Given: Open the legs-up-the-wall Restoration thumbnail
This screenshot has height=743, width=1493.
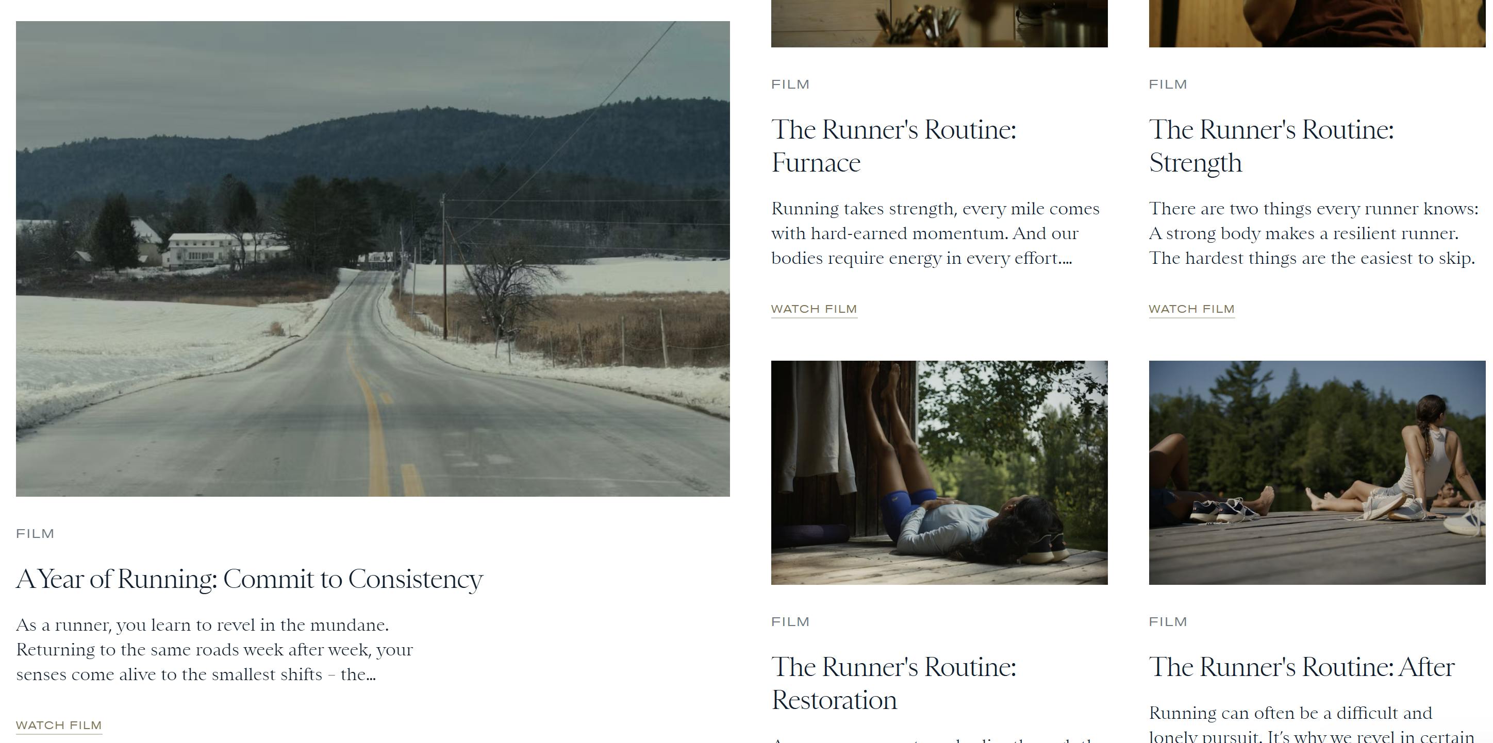Looking at the screenshot, I should click(939, 472).
